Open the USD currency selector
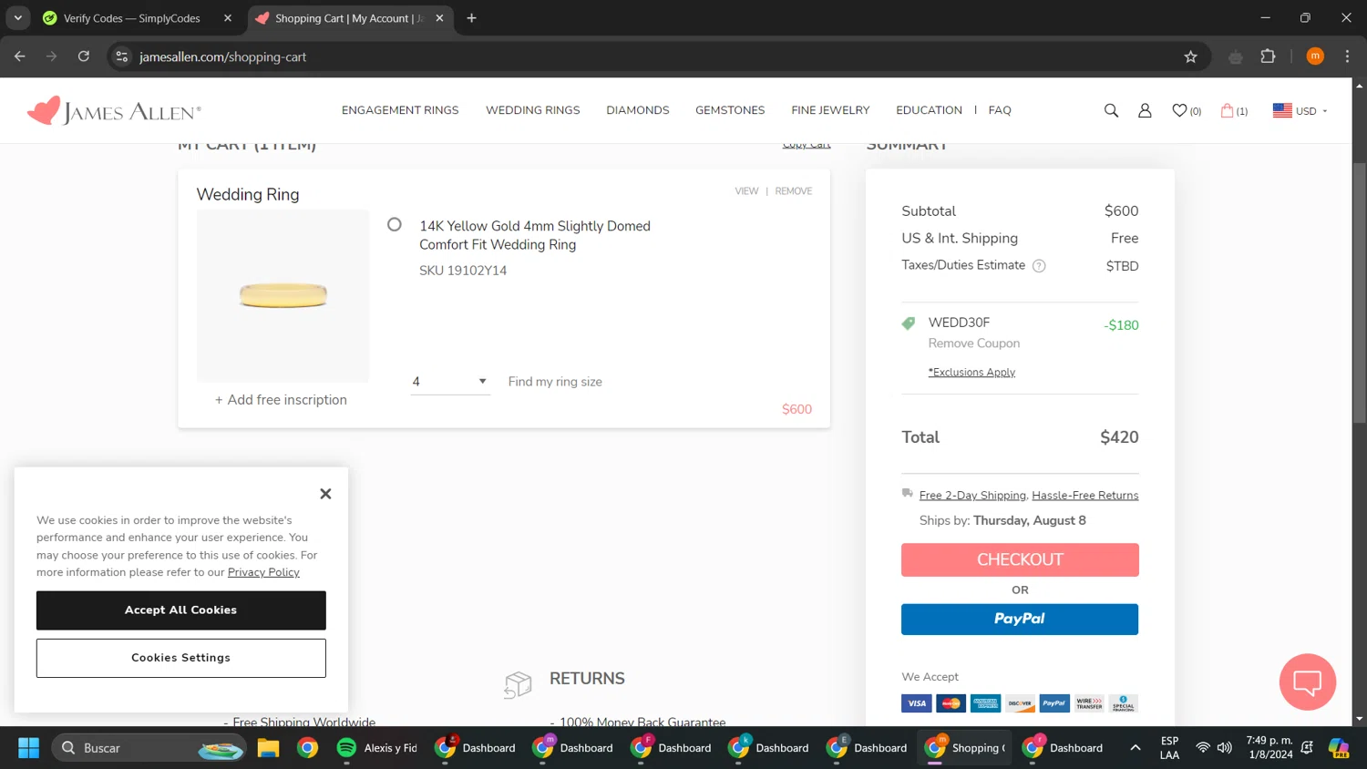This screenshot has width=1367, height=769. click(1300, 110)
